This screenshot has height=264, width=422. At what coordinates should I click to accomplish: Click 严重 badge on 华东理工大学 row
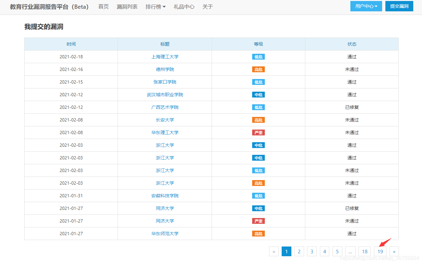(x=258, y=132)
